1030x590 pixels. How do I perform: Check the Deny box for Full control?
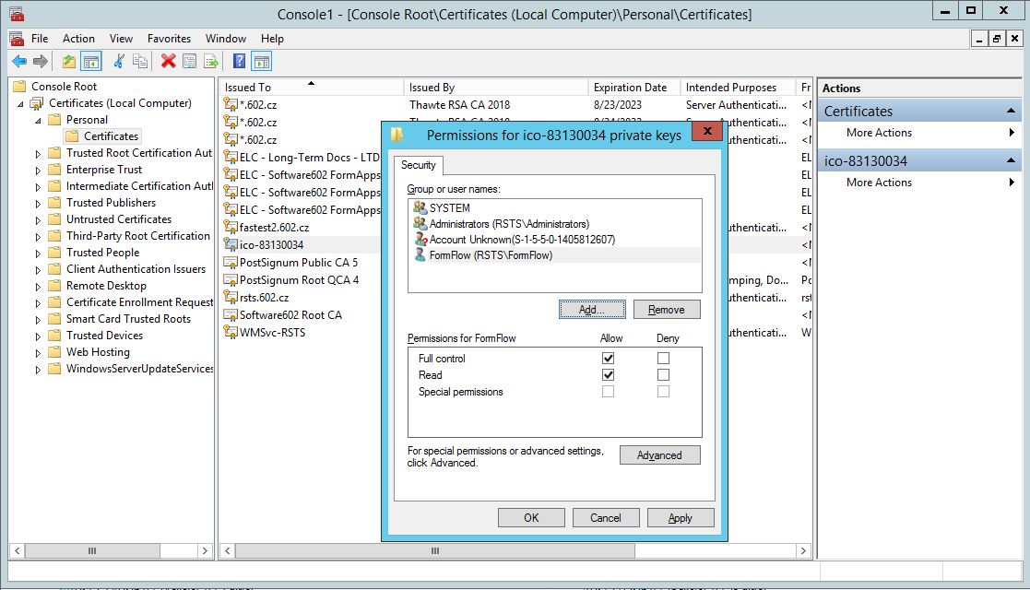click(663, 358)
